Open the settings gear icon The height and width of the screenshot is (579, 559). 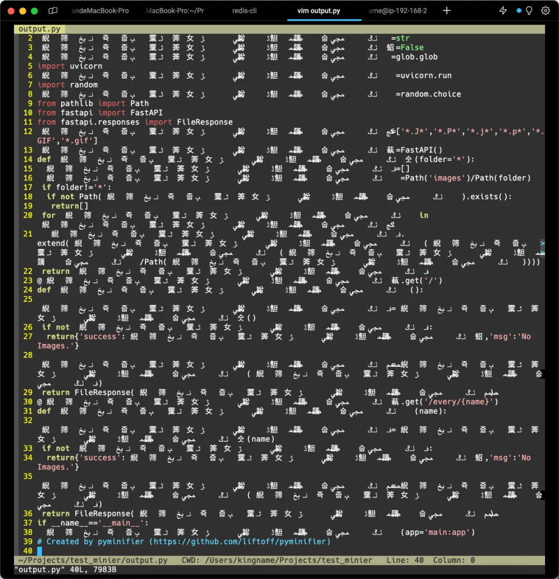coord(546,11)
